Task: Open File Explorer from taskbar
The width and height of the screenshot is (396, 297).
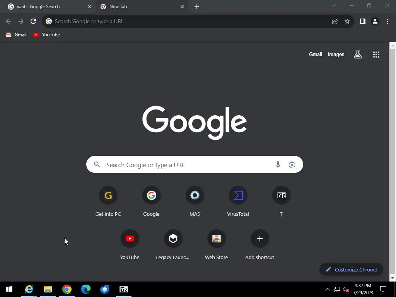Action: pos(48,289)
